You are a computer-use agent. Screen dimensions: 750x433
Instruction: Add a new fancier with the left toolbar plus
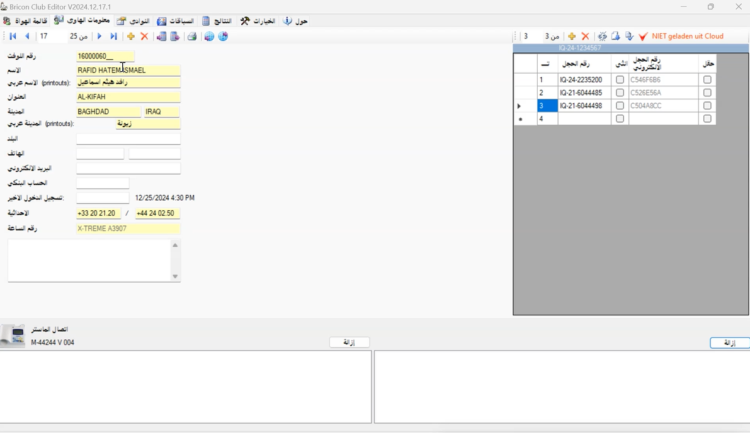click(x=131, y=37)
